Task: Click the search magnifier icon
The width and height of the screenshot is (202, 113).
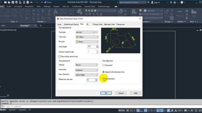Action: [x=148, y=2]
